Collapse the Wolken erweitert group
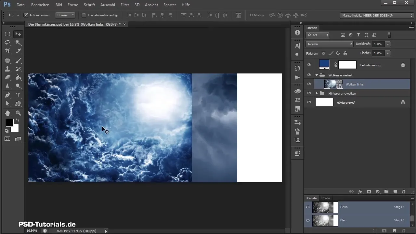The width and height of the screenshot is (416, 234). click(x=317, y=75)
